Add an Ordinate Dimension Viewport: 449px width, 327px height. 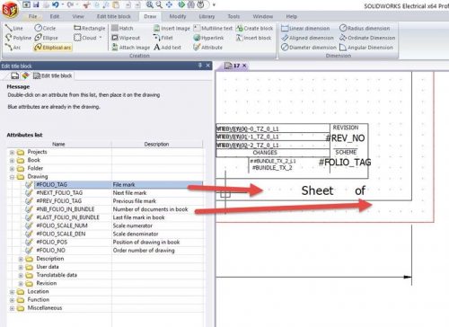tap(367, 38)
